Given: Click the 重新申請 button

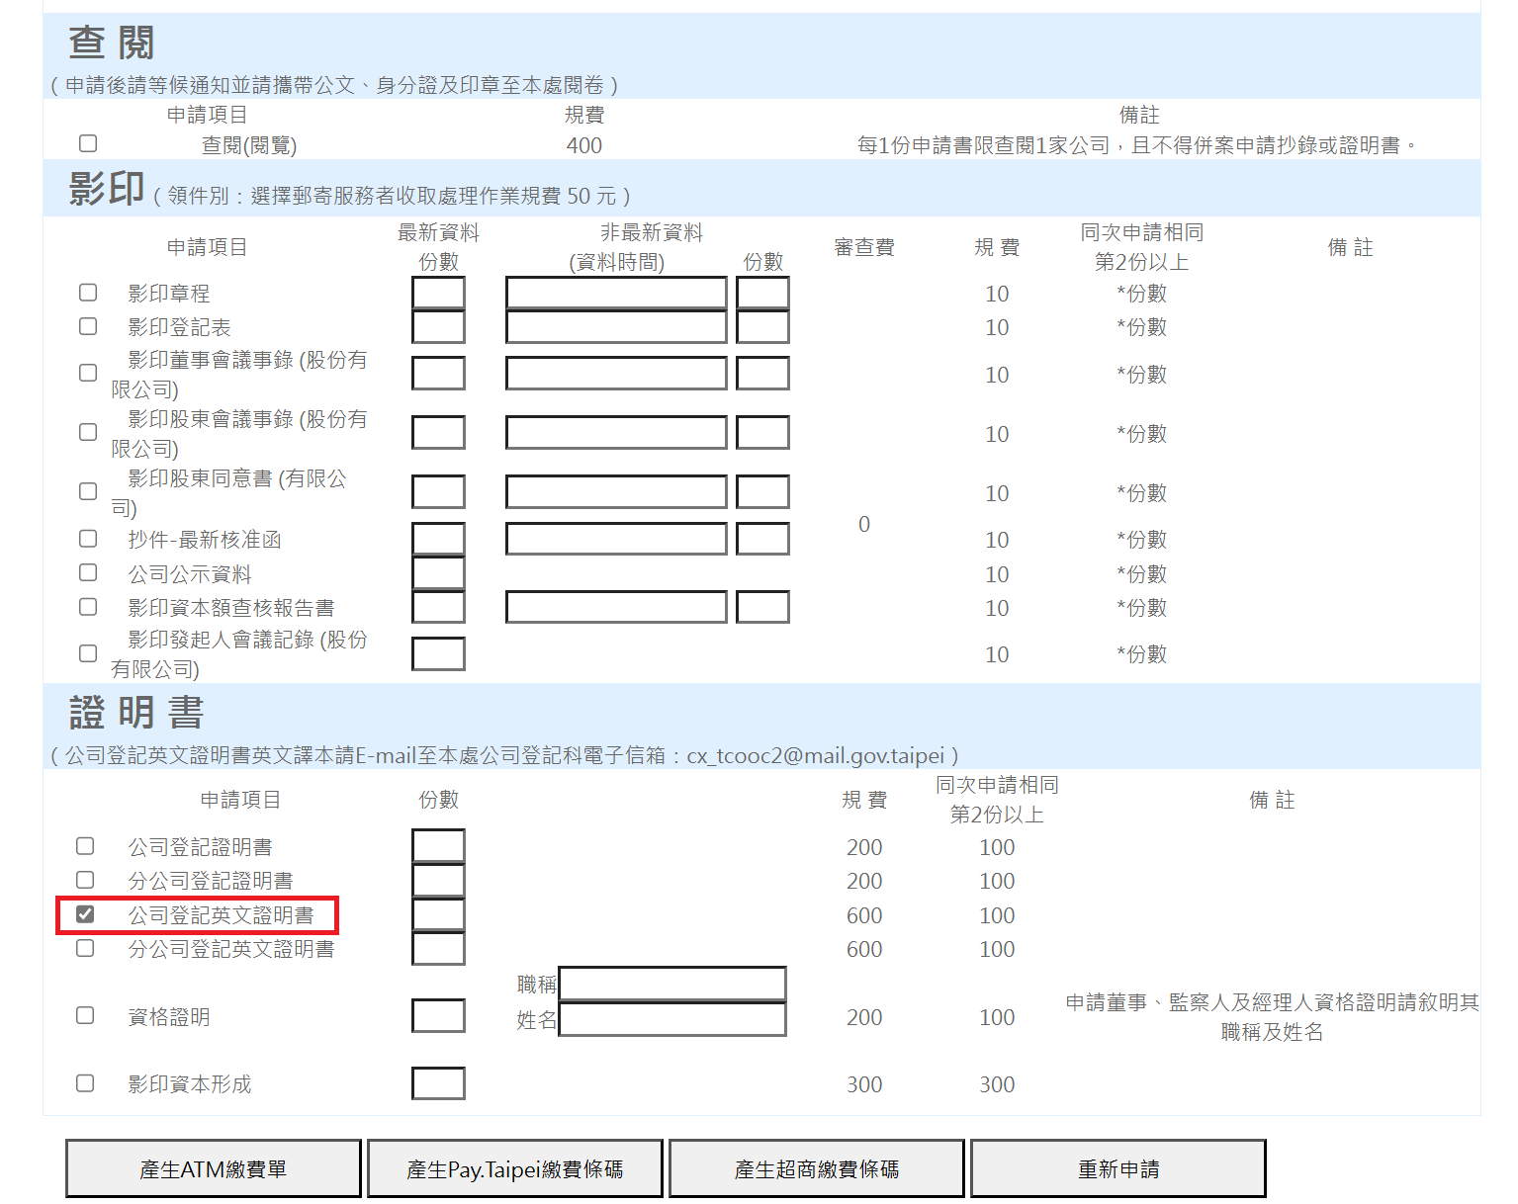Looking at the screenshot, I should point(1117,1167).
